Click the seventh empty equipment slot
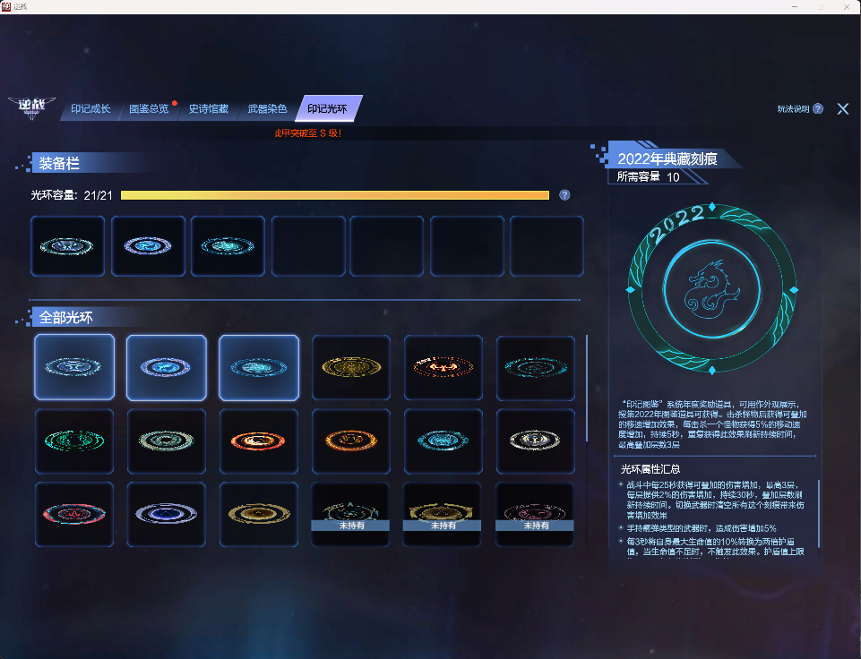This screenshot has width=861, height=659. (x=547, y=246)
